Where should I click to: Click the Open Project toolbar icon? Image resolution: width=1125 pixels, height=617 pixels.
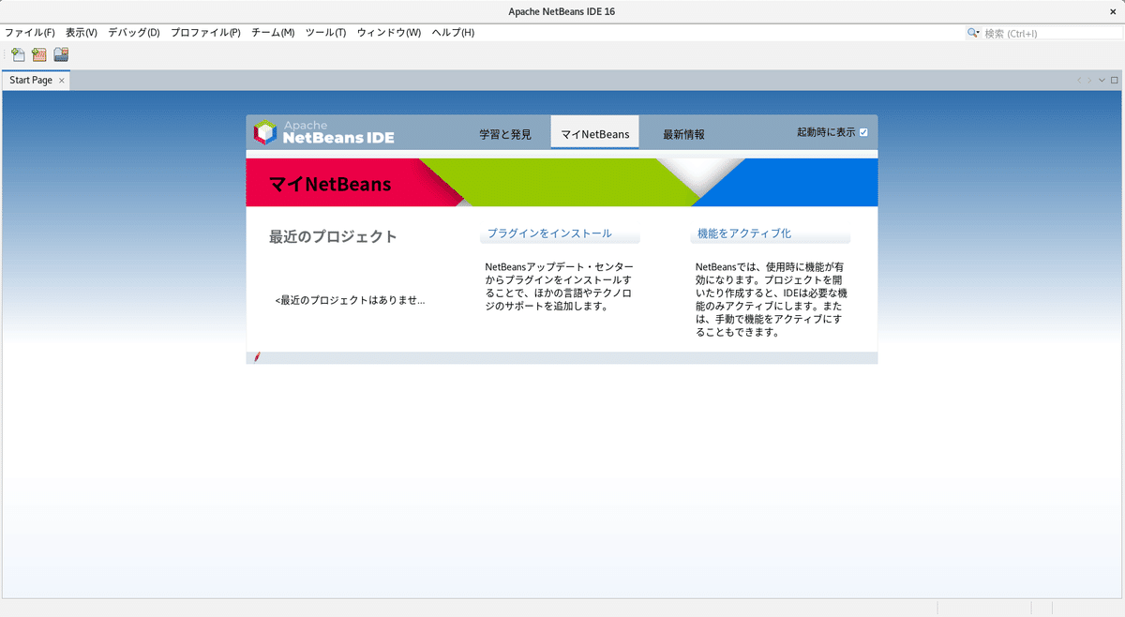pos(61,55)
